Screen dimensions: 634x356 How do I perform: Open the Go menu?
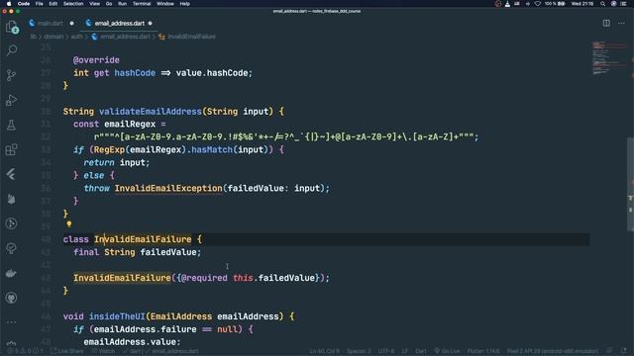tap(109, 4)
